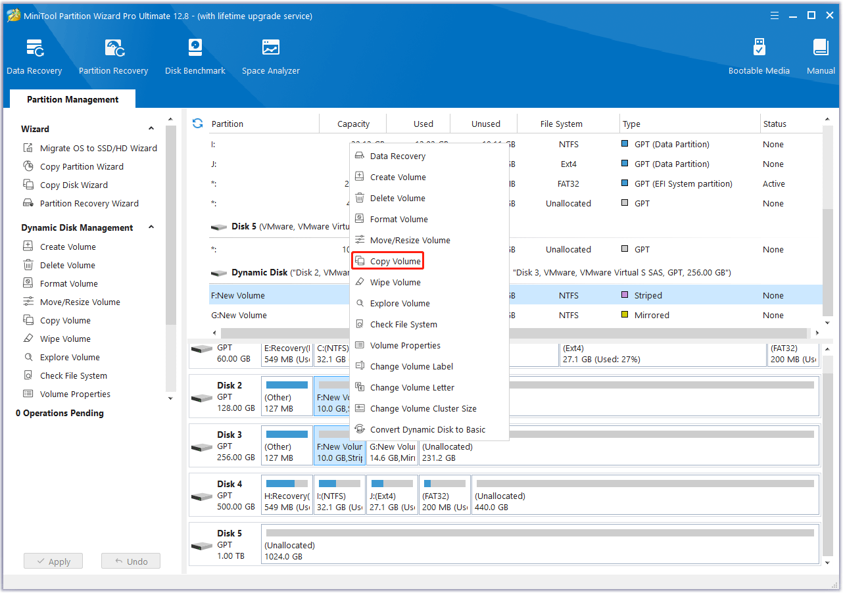This screenshot has height=593, width=843.
Task: Click the Disk 4 unallocated 440.0 GB block
Action: (646, 496)
